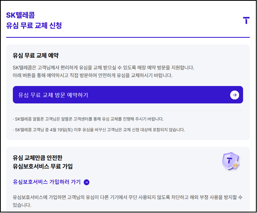Click the 유심보호서비스 무료 가입 heading
Viewport: 257px width, 213px height.
tap(43, 166)
